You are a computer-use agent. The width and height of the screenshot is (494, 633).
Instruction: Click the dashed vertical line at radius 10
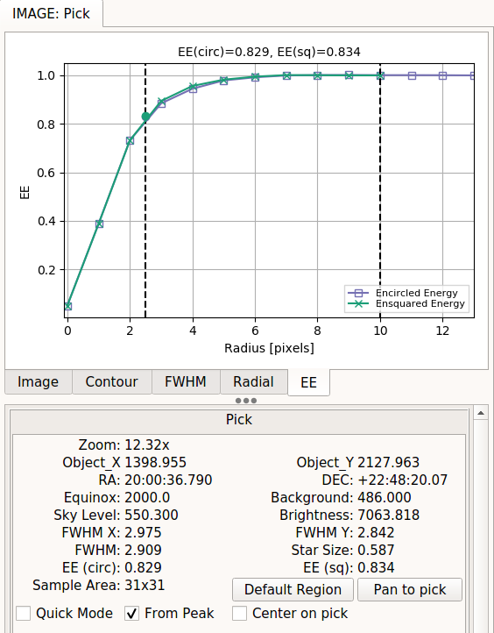point(380,190)
